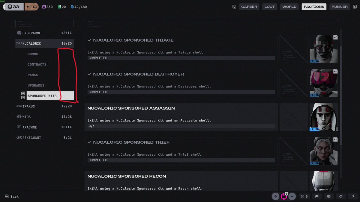
Task: Toggle the Destroyer portrait checkmark box
Action: 335,72
